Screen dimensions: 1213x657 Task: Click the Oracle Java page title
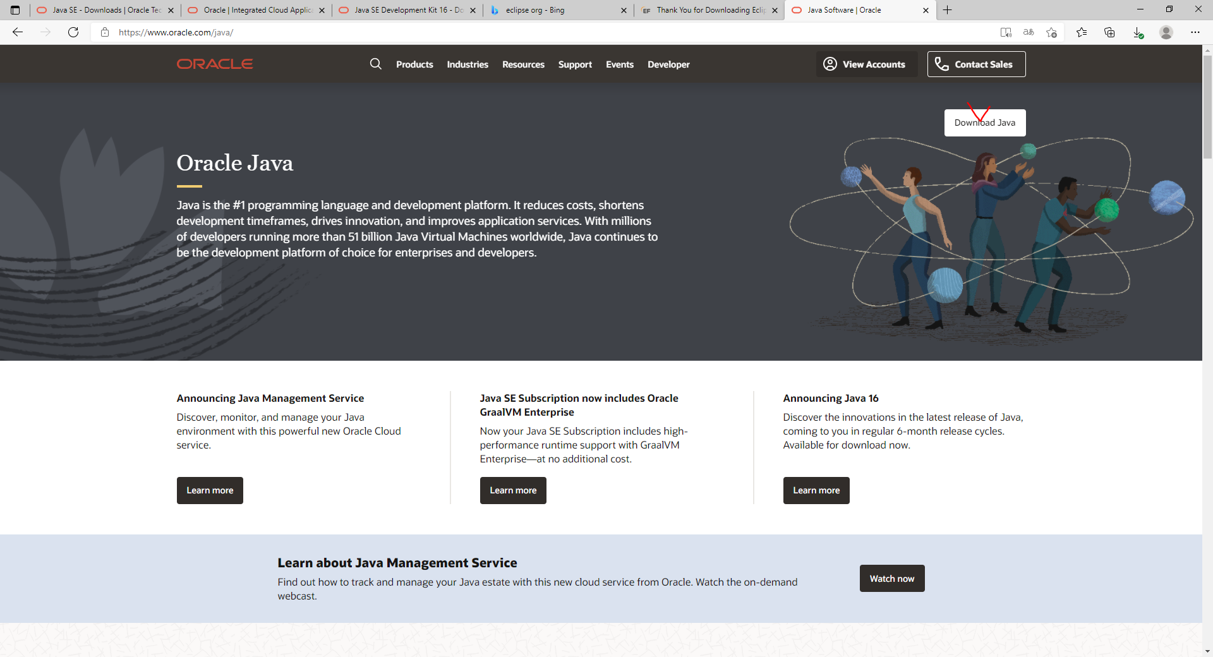[x=234, y=163]
